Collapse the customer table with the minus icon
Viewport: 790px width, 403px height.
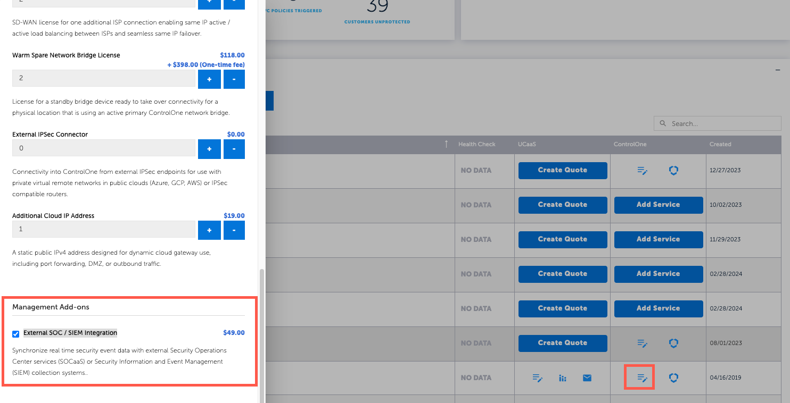click(778, 70)
